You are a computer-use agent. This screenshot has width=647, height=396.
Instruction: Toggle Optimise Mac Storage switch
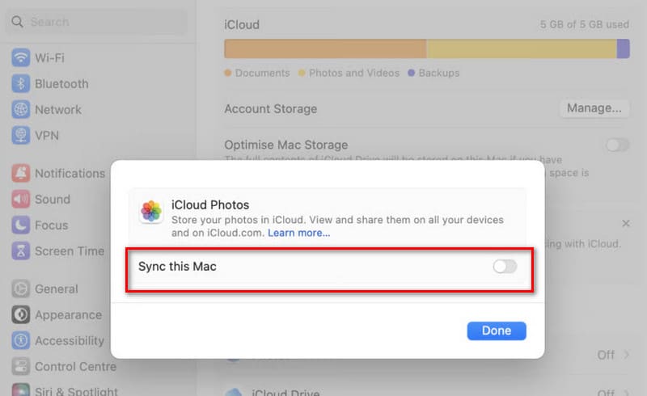[x=617, y=145]
